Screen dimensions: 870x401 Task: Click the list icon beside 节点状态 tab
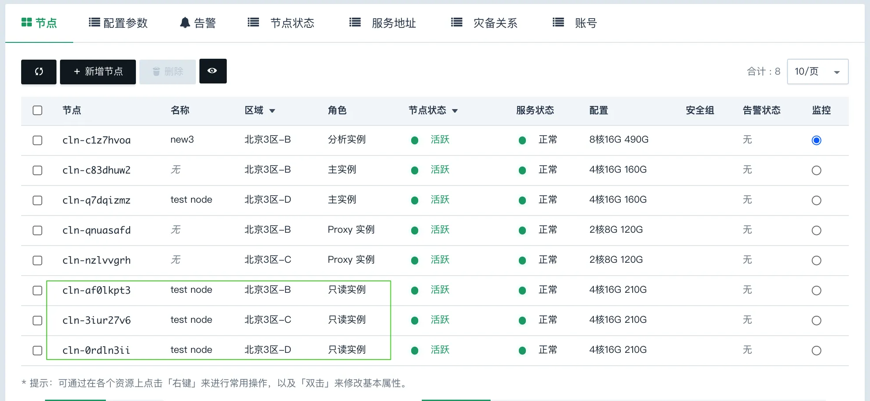point(253,23)
